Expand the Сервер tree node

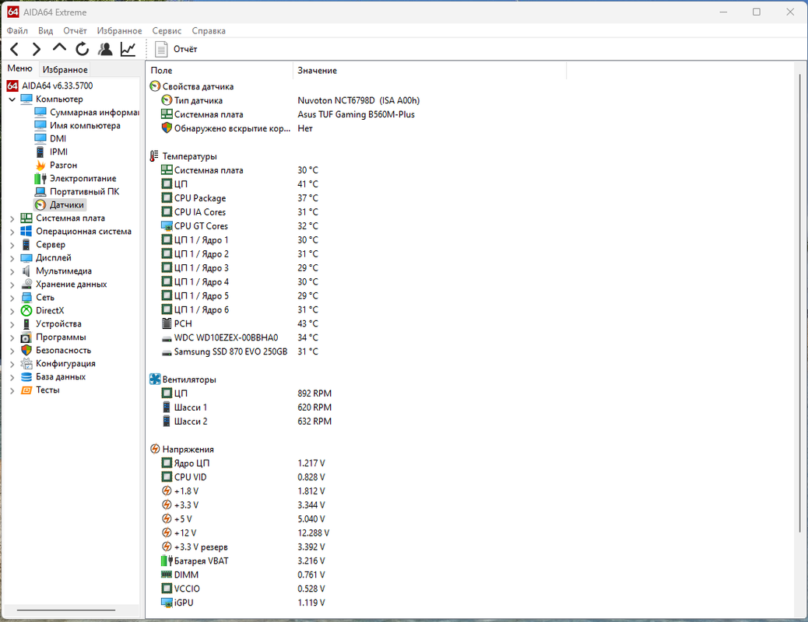pyautogui.click(x=12, y=246)
